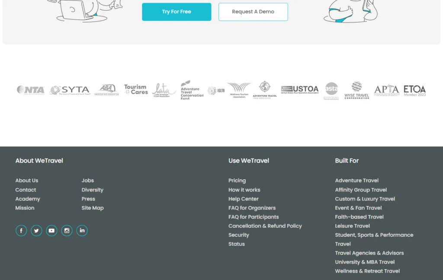The width and height of the screenshot is (443, 280).
Task: Visit the Mission link
Action: coord(25,208)
